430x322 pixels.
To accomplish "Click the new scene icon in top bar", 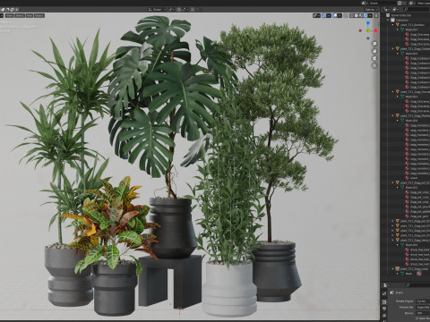I will click(x=400, y=4).
